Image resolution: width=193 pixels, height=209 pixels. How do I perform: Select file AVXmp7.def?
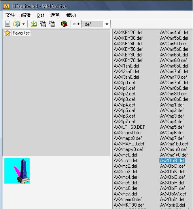point(172,138)
